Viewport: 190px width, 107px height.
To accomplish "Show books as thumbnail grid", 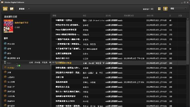I will 159,9.
